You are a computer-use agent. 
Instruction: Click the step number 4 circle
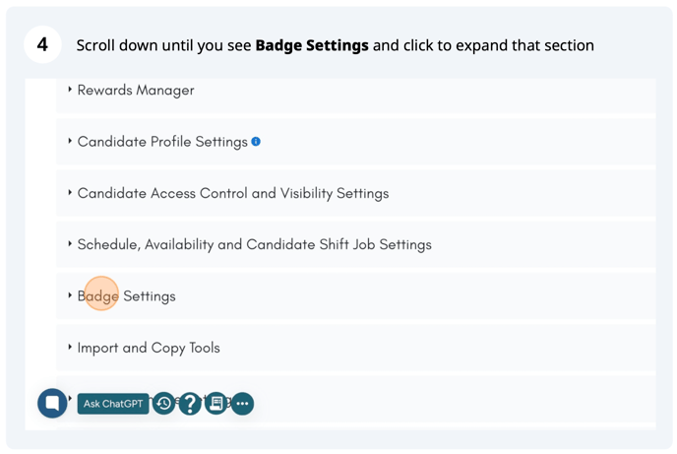42,45
